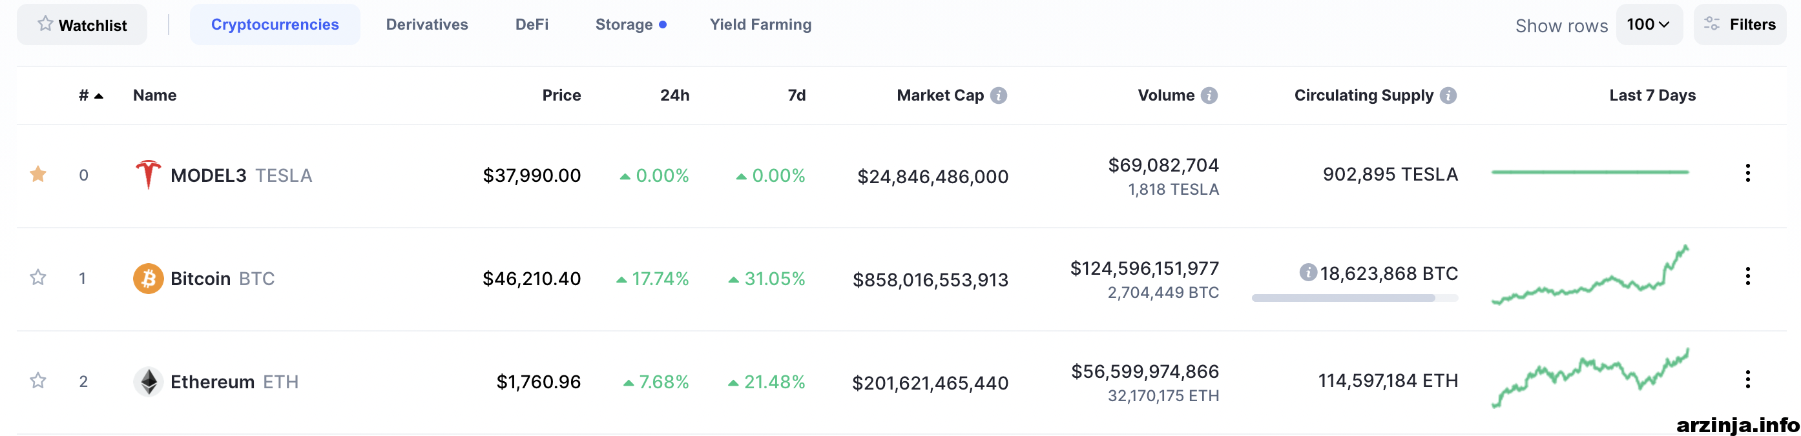Unstar MODEL3 TESLA from watchlist
Screen dimensions: 1801x436
pyautogui.click(x=39, y=173)
